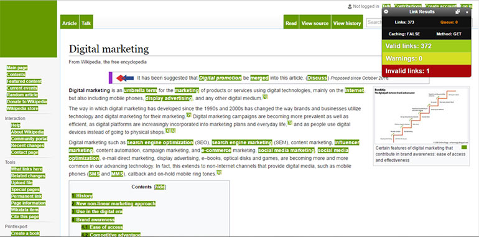Open About Wikipedia link

point(27,132)
